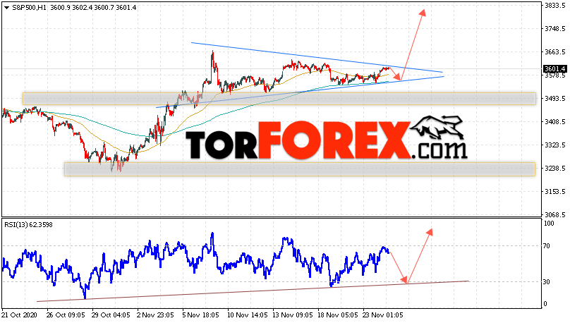
Task: Select the lower gray support zone rectangle
Action: (300, 169)
